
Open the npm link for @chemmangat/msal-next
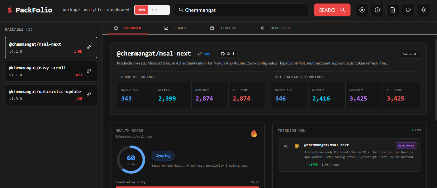204,54
